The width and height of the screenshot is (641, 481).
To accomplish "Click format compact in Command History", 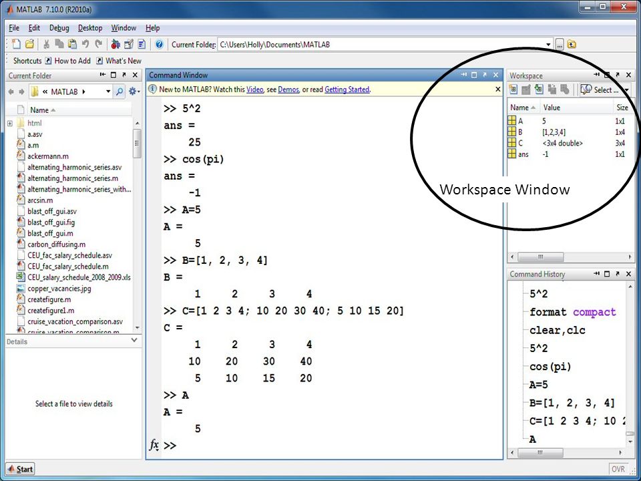I will 572,313.
